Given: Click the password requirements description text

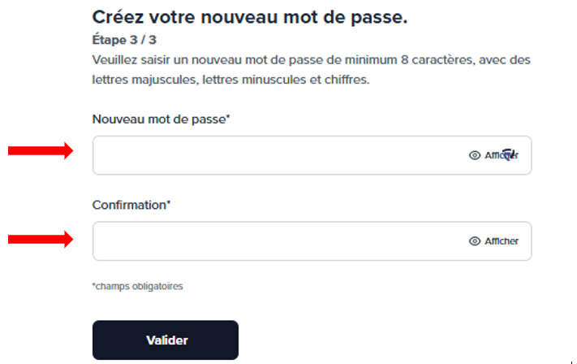Looking at the screenshot, I should click(x=312, y=70).
